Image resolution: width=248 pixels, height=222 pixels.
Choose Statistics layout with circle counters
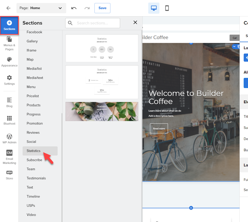102,48
